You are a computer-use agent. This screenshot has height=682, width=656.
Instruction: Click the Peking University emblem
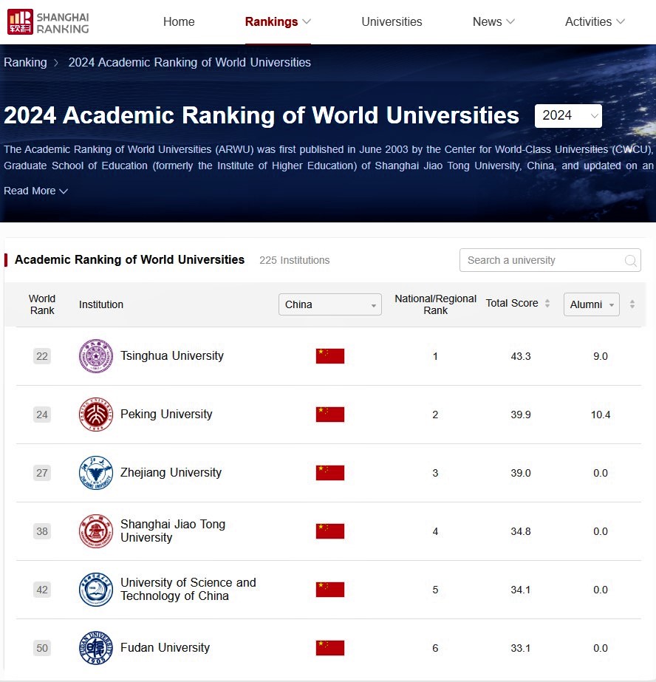click(96, 415)
